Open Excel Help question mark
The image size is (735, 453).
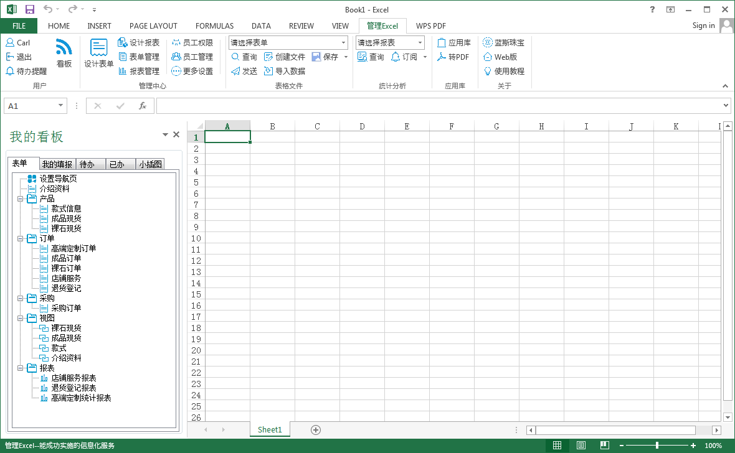[x=653, y=9]
